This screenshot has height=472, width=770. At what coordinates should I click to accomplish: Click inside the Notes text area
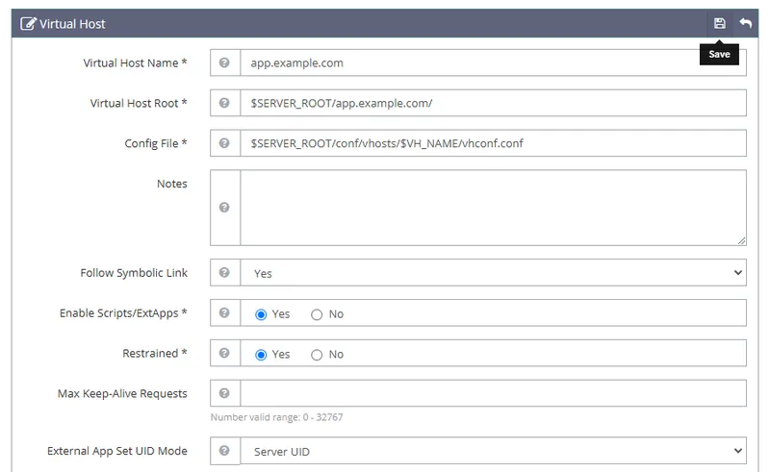[493, 208]
